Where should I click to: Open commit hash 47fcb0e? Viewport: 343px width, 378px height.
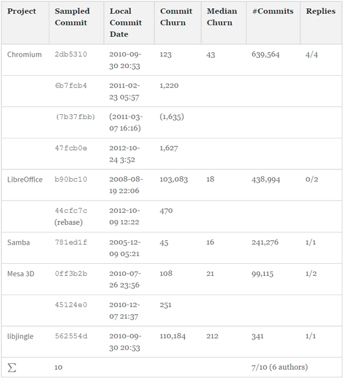71,148
